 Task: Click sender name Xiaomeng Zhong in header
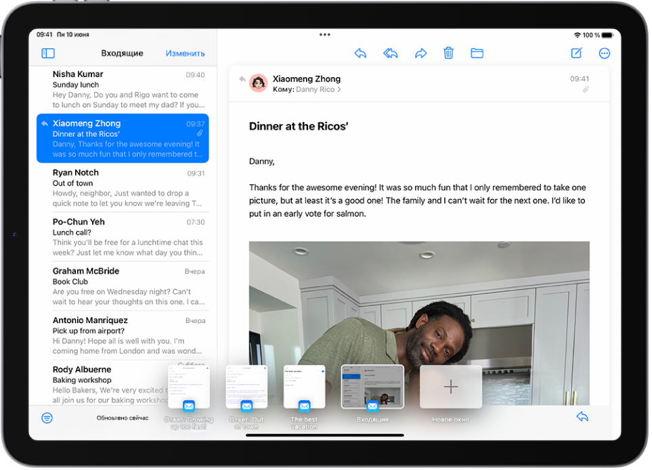(x=307, y=79)
